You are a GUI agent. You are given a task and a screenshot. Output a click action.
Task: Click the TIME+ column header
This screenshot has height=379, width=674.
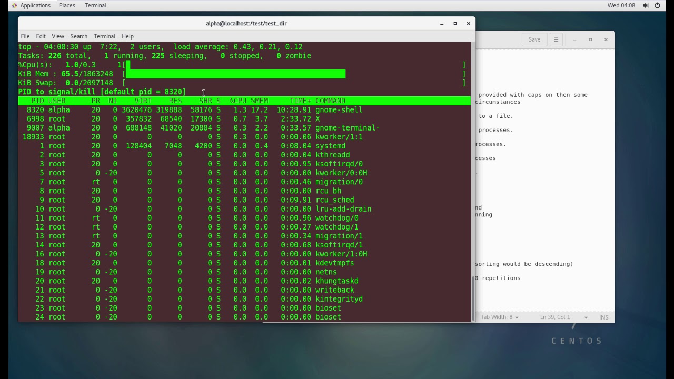click(x=300, y=101)
